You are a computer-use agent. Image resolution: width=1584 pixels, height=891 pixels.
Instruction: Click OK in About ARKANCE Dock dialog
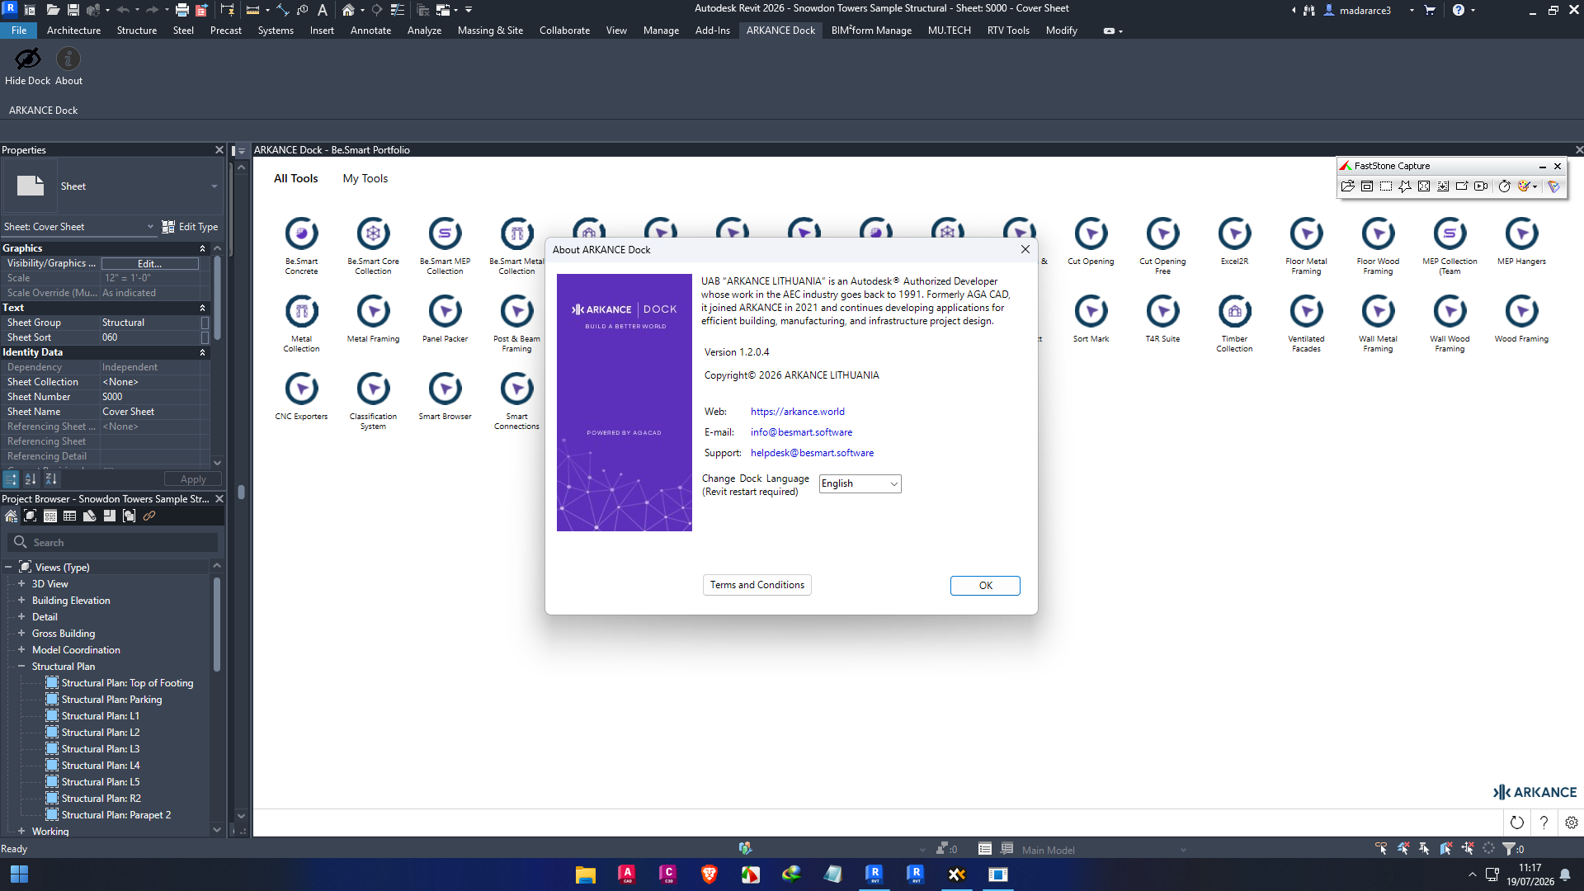point(985,586)
